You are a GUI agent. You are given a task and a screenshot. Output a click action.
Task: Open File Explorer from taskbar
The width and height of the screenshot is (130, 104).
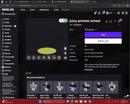[76, 102]
